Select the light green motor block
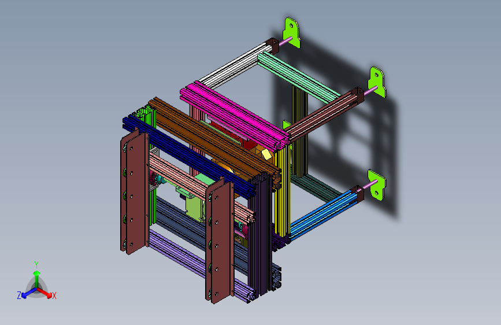 [195, 207]
